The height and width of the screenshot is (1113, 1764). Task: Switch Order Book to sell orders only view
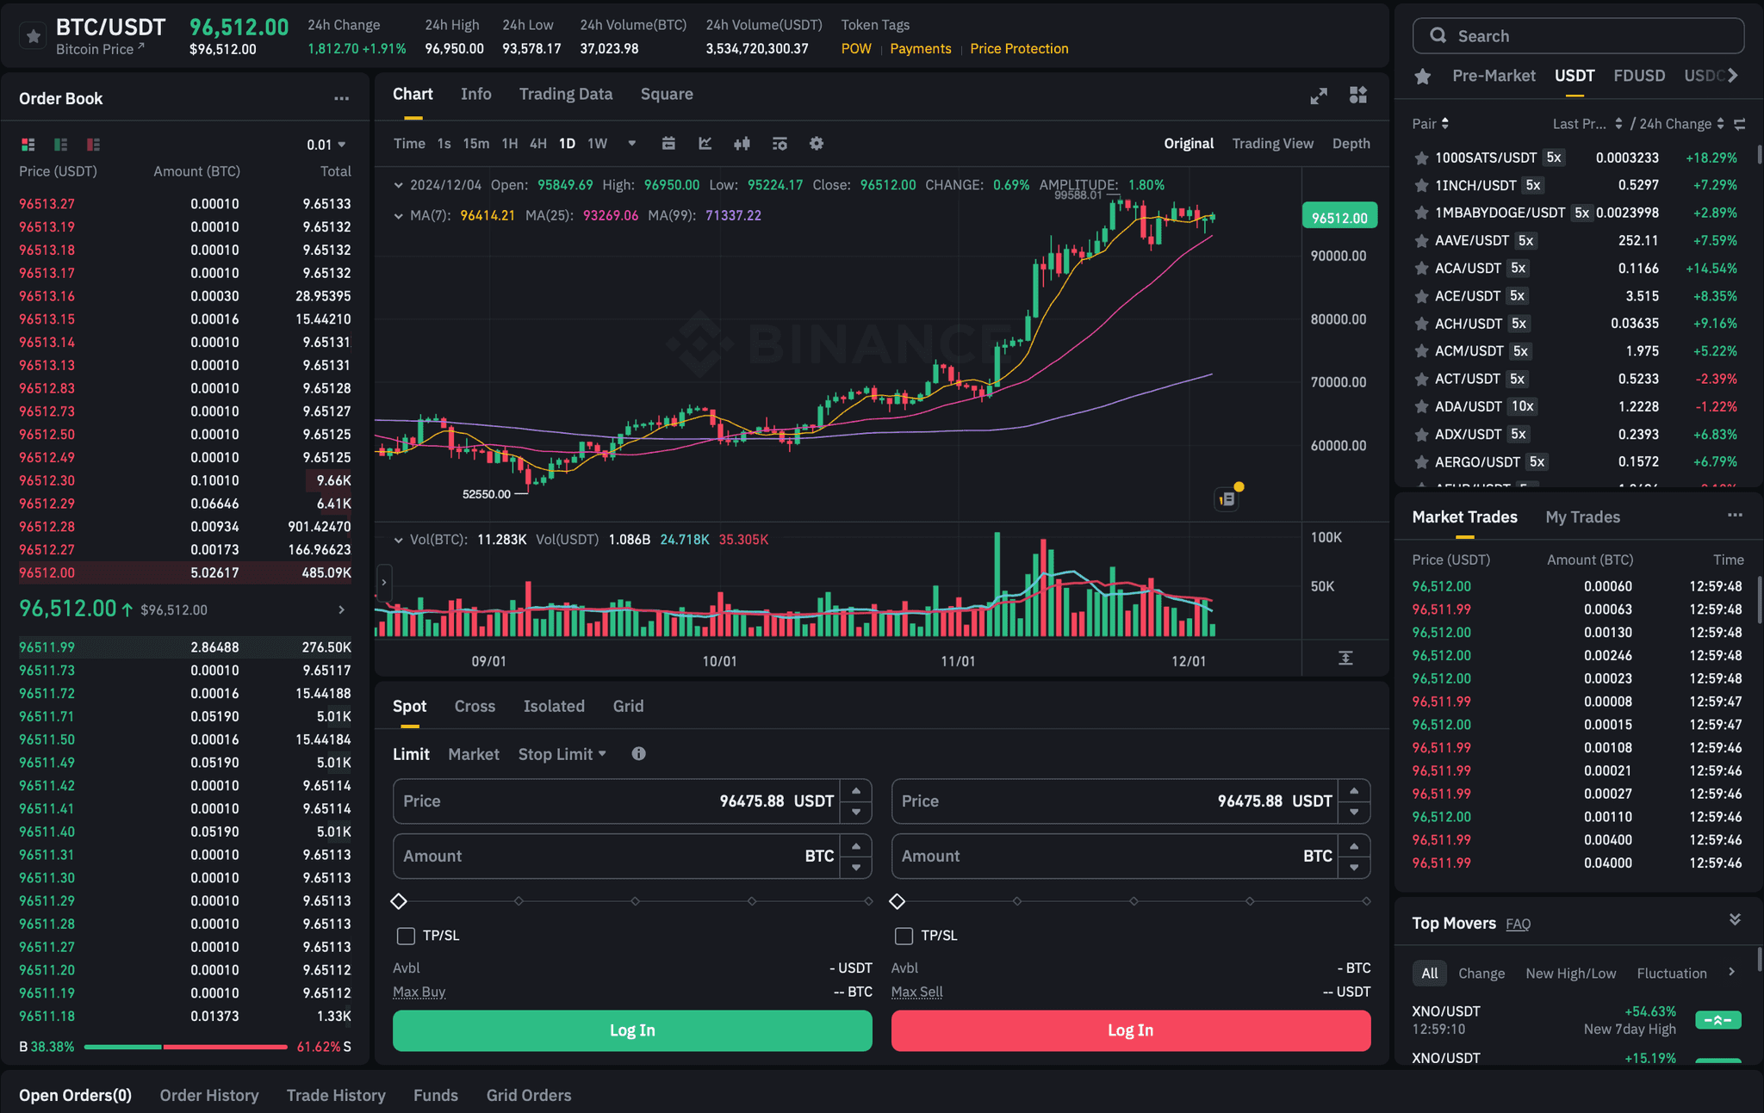[93, 144]
